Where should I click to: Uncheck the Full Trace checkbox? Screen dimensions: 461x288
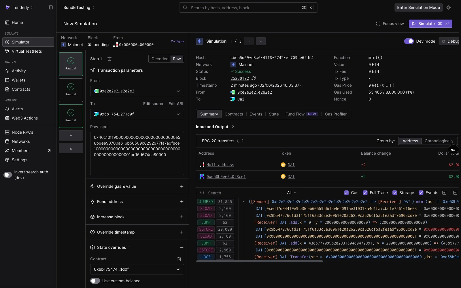[x=365, y=193]
